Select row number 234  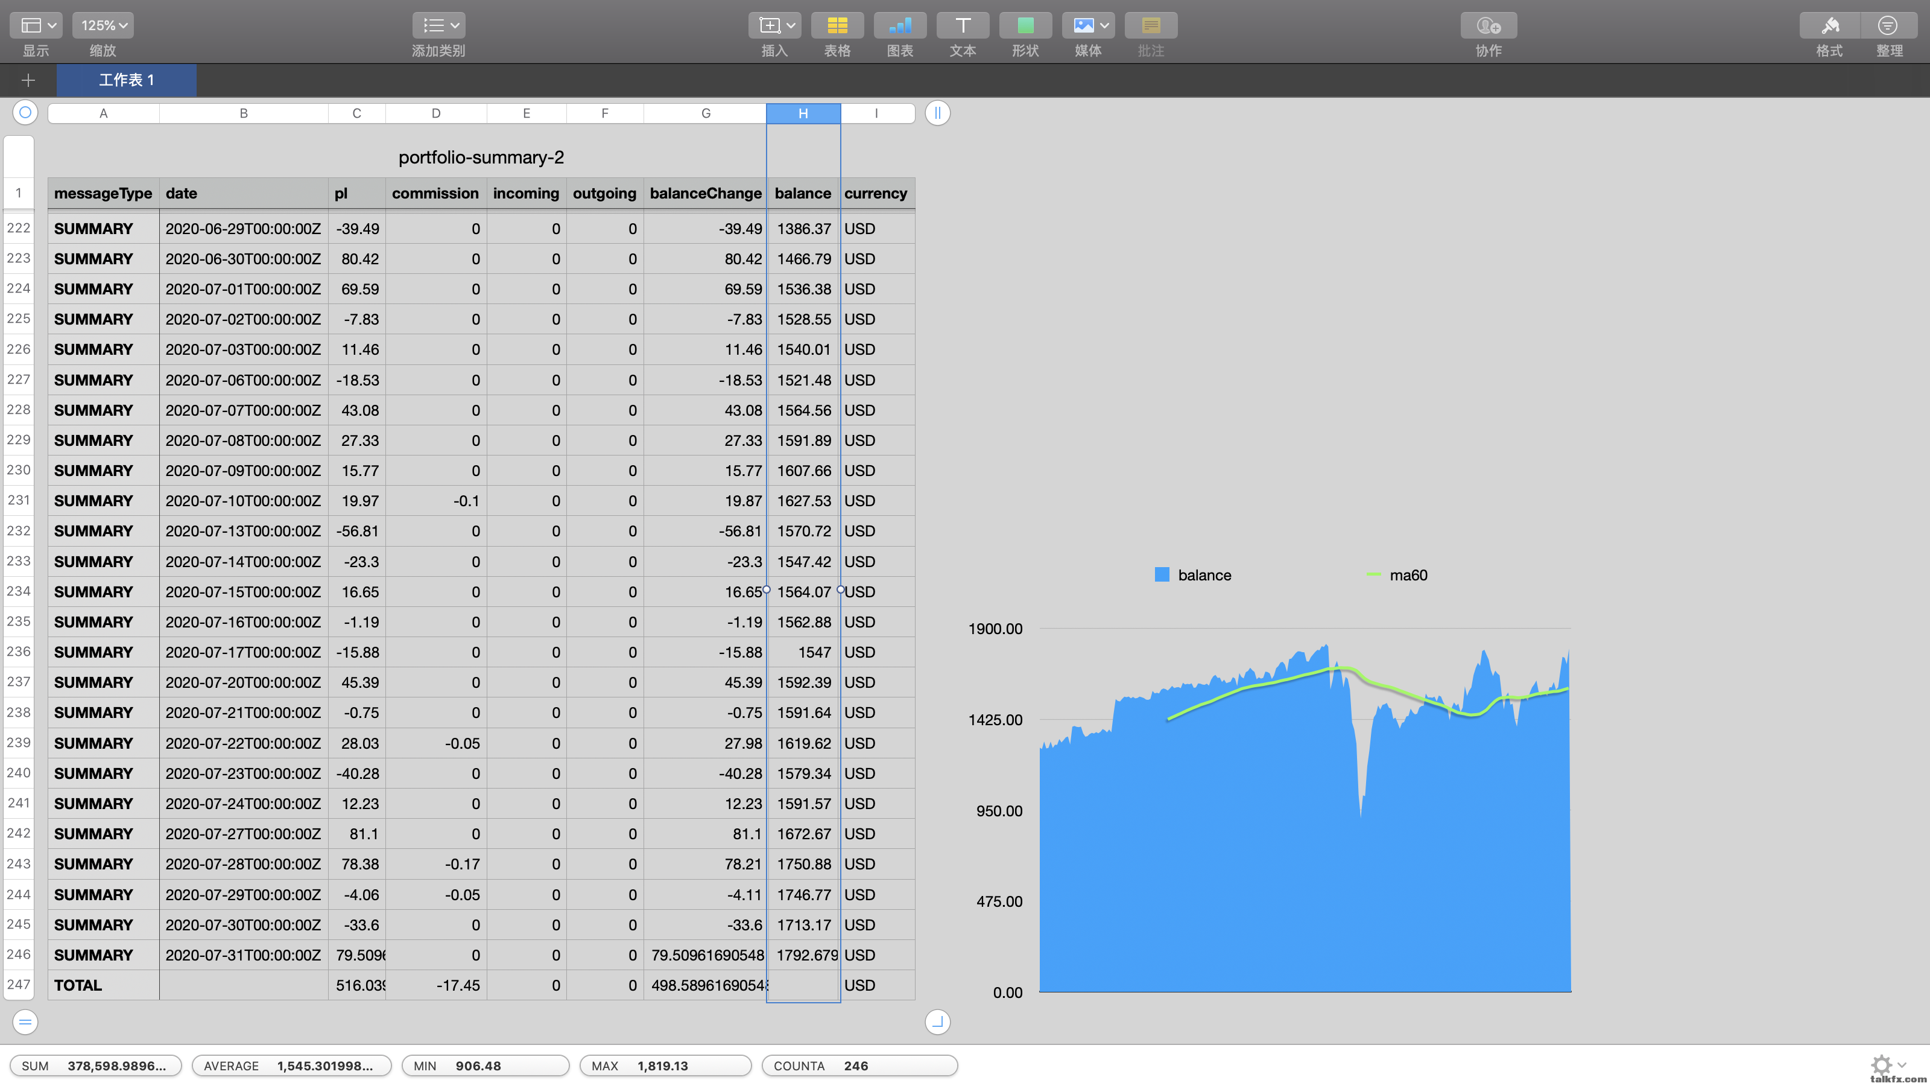(x=19, y=591)
